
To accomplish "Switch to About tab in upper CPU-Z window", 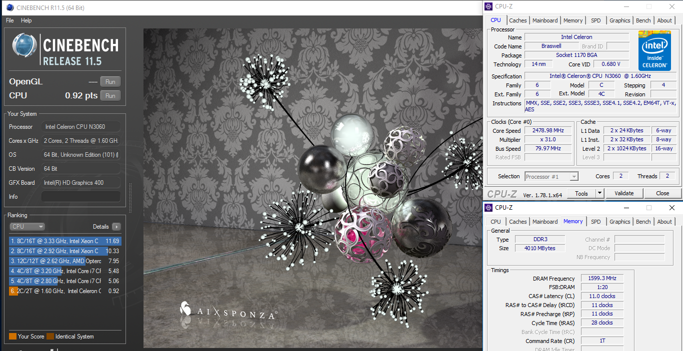I will (x=664, y=20).
